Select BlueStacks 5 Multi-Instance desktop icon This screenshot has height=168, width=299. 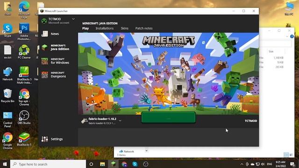point(24,75)
